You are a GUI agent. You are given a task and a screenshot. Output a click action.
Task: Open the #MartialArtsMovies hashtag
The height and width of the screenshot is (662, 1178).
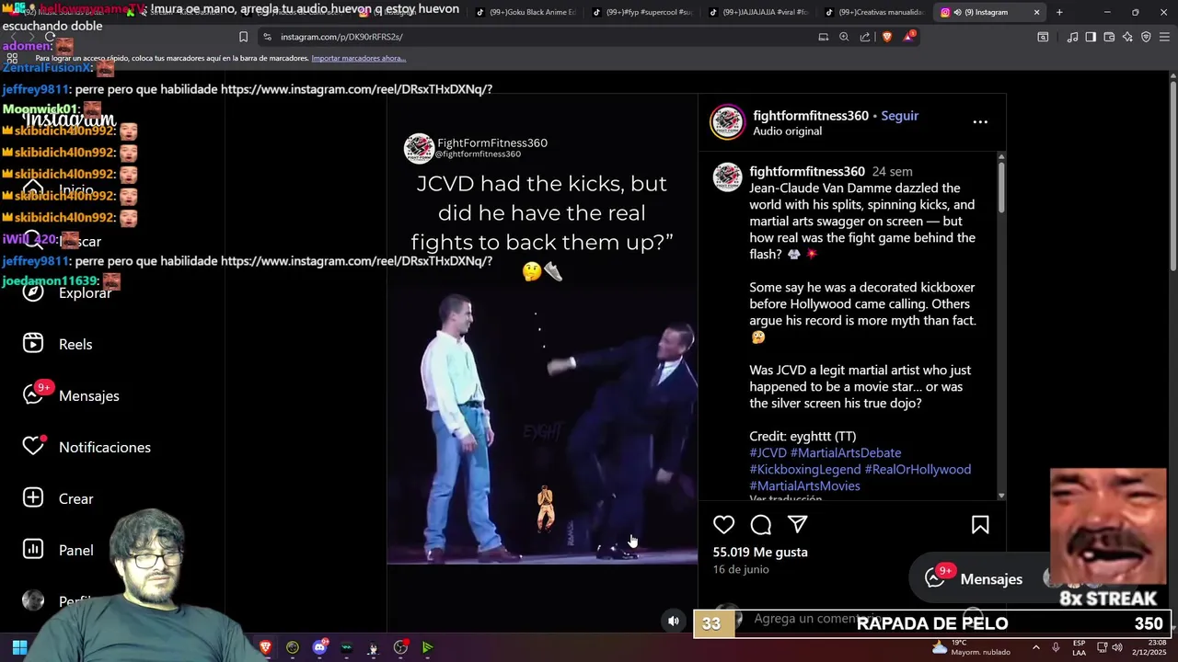pyautogui.click(x=804, y=485)
